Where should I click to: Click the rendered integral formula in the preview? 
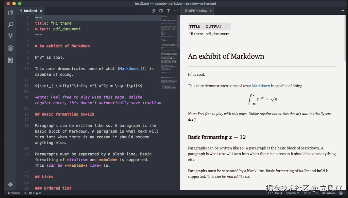pos(262,99)
